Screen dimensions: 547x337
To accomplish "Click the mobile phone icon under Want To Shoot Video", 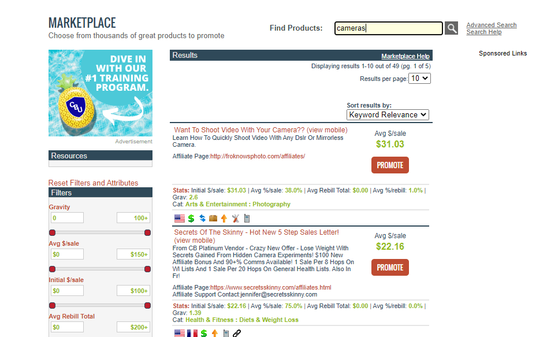I will point(247,219).
